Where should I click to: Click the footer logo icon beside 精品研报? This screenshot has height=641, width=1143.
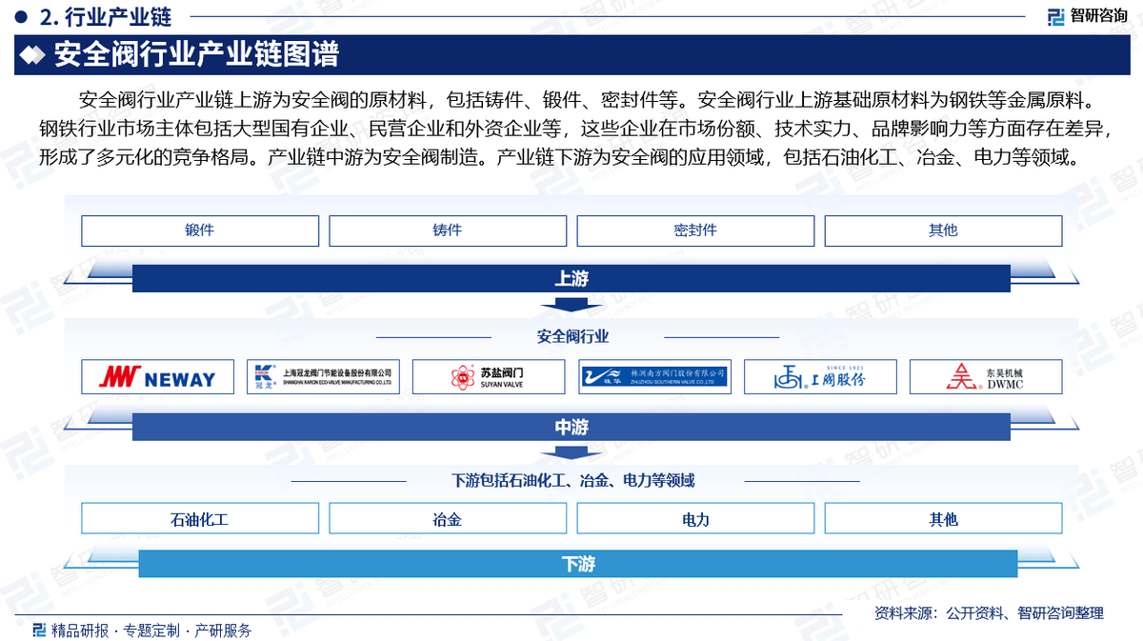coord(39,630)
